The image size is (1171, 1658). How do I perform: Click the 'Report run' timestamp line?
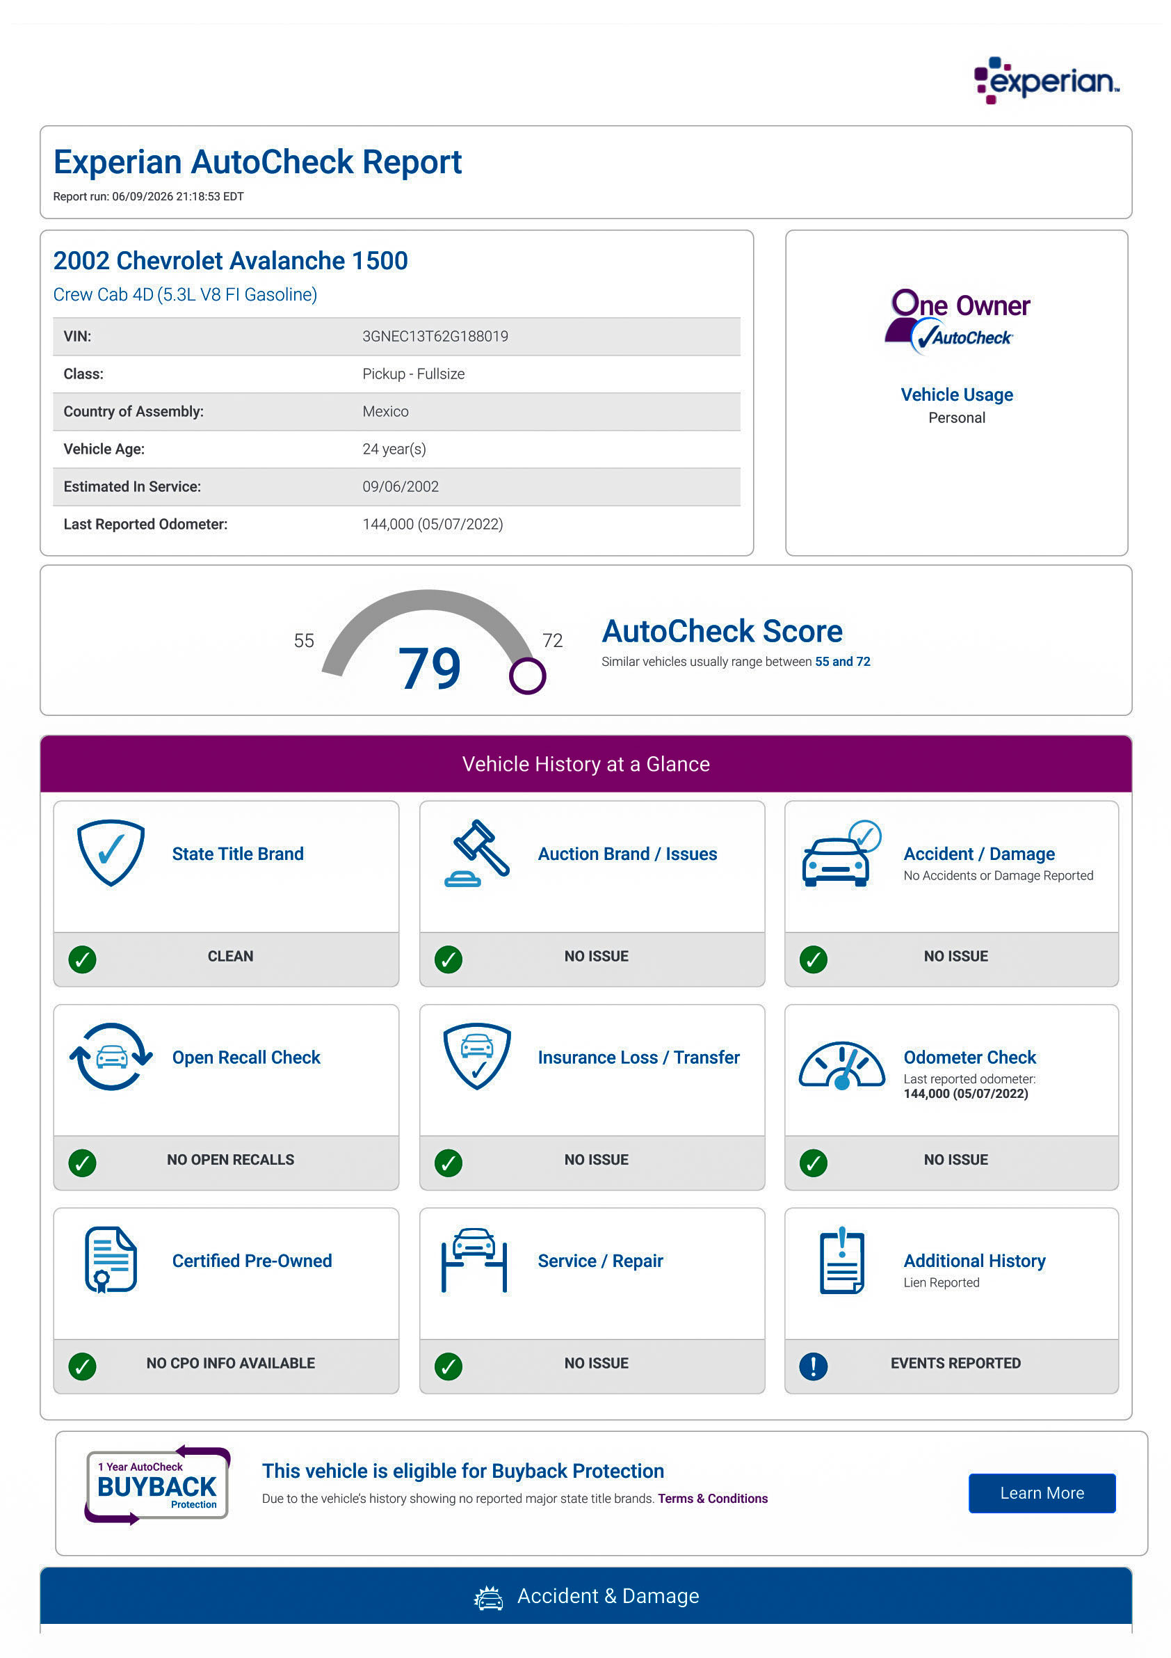(149, 196)
